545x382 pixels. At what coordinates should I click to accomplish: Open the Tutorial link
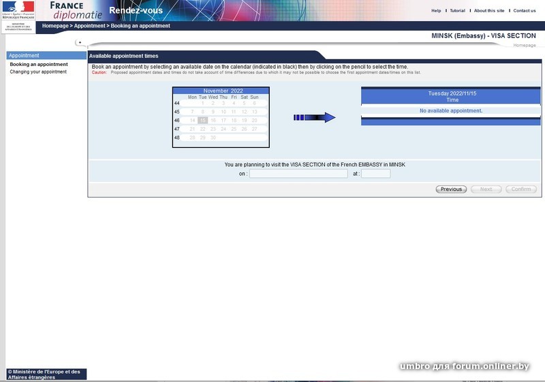click(x=457, y=11)
